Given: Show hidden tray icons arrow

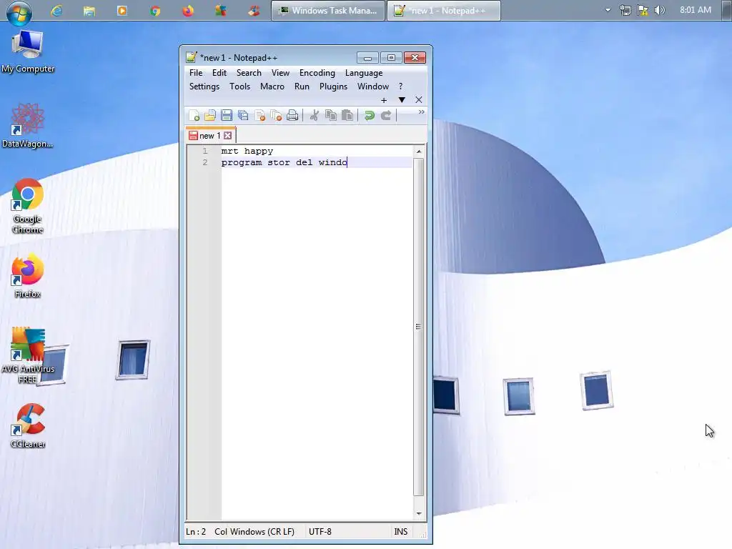Looking at the screenshot, I should pos(608,10).
